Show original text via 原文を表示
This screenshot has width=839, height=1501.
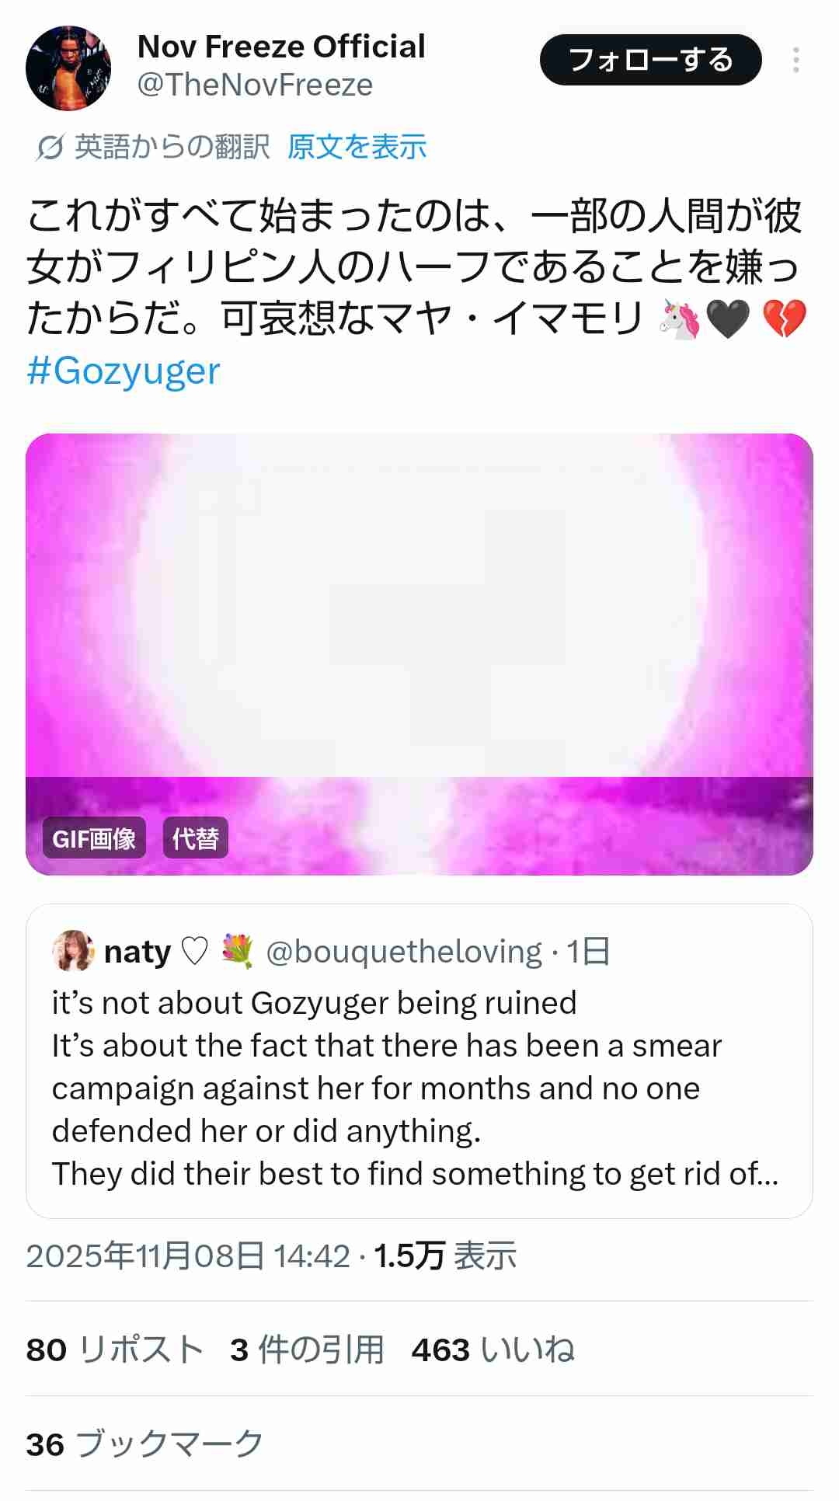(x=357, y=147)
